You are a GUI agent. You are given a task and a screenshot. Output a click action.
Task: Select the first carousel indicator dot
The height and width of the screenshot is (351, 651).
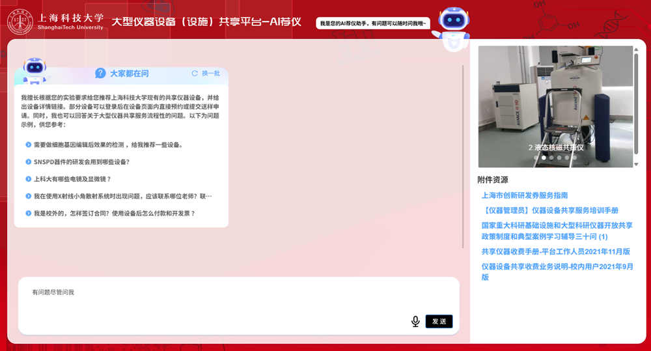(x=536, y=158)
